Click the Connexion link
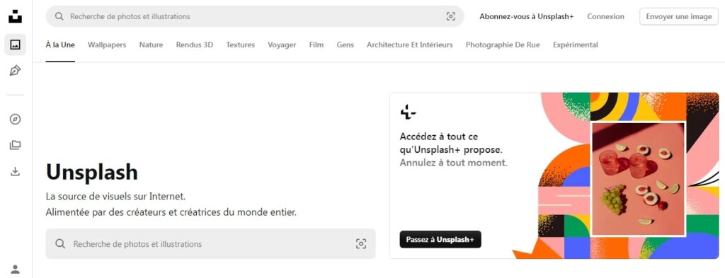725x278 pixels. pos(606,17)
